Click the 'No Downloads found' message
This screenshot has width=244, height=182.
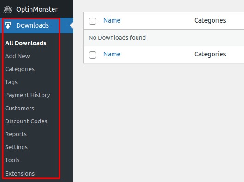point(117,37)
